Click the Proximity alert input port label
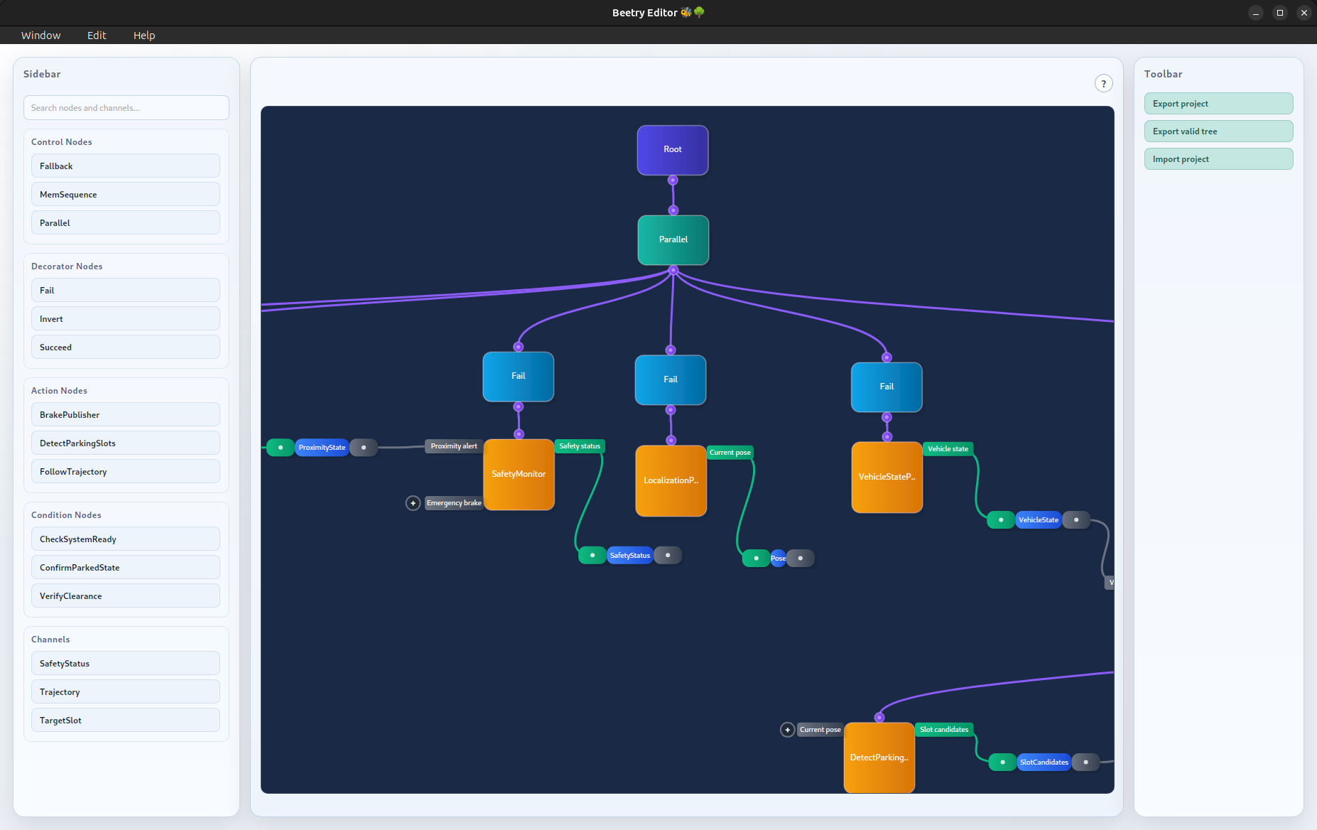 [x=454, y=446]
